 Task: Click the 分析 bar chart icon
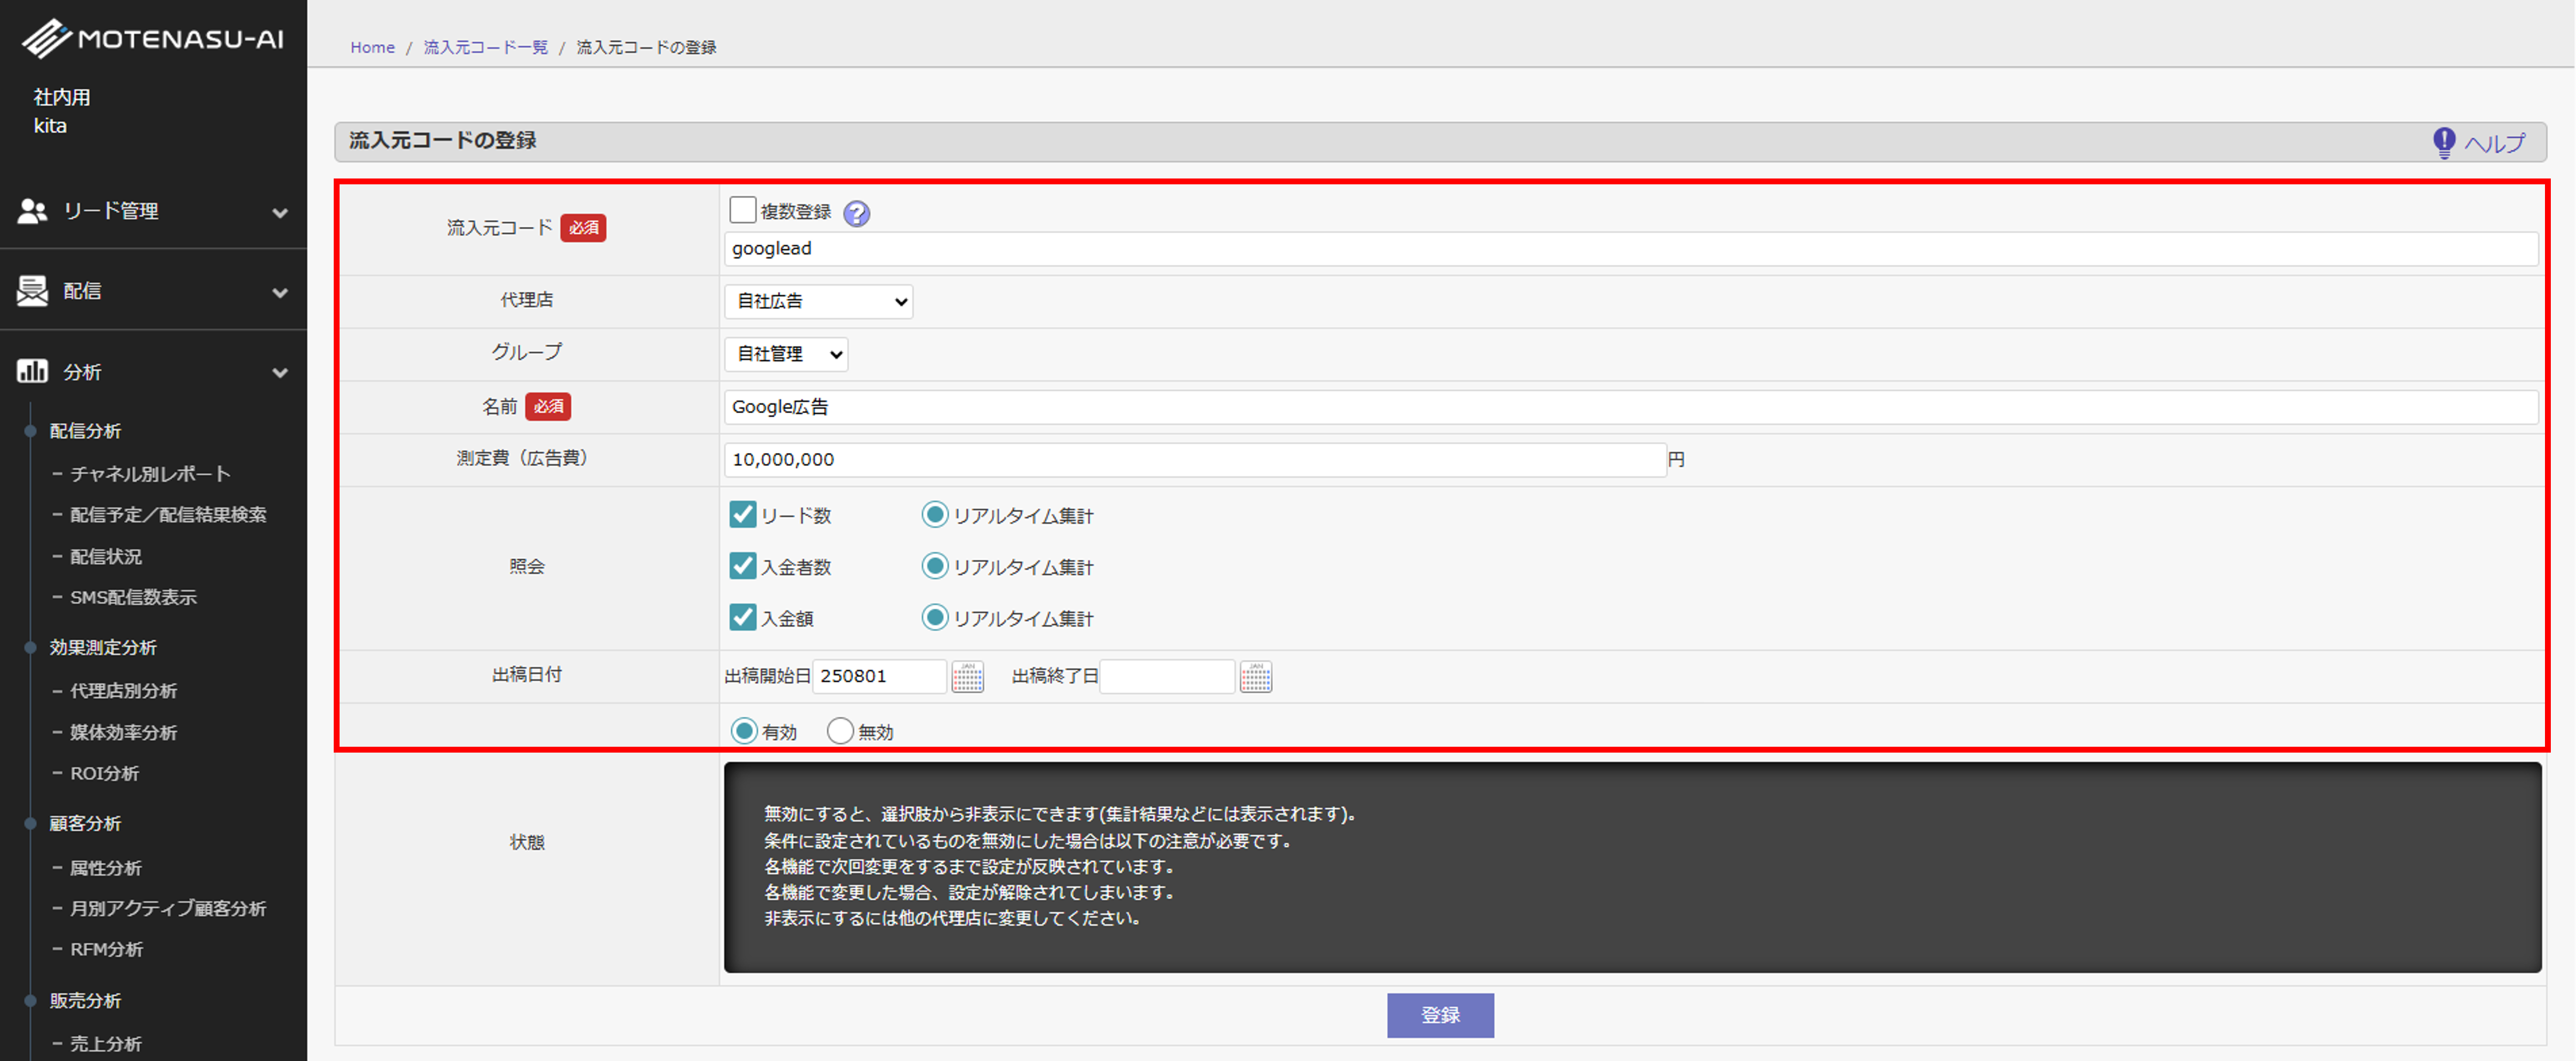[x=32, y=372]
